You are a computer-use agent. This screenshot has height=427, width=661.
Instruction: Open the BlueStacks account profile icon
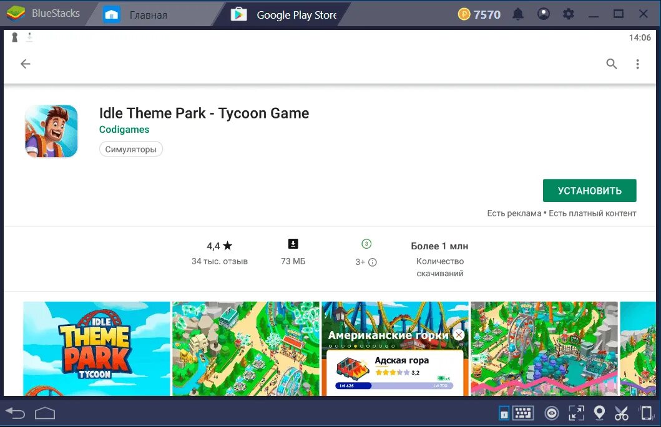point(544,14)
